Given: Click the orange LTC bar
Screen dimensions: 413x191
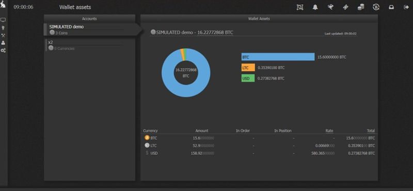Looking at the screenshot, I should tap(248, 68).
